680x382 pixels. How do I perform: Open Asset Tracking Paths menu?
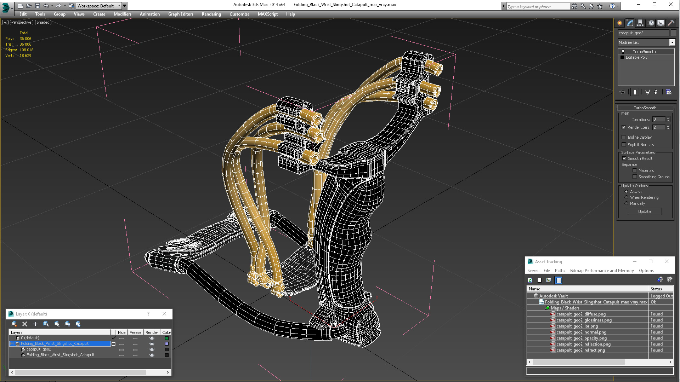tap(560, 271)
